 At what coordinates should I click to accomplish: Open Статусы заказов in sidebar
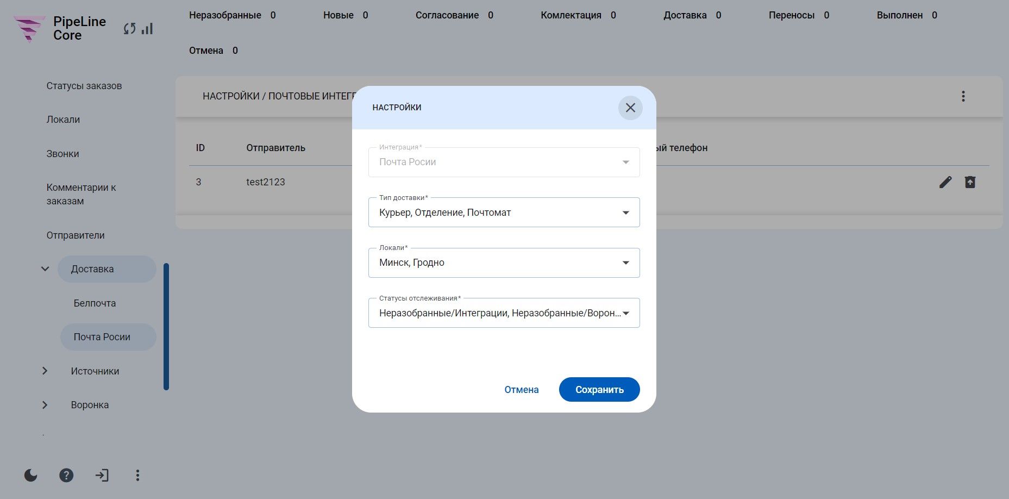pyautogui.click(x=84, y=86)
